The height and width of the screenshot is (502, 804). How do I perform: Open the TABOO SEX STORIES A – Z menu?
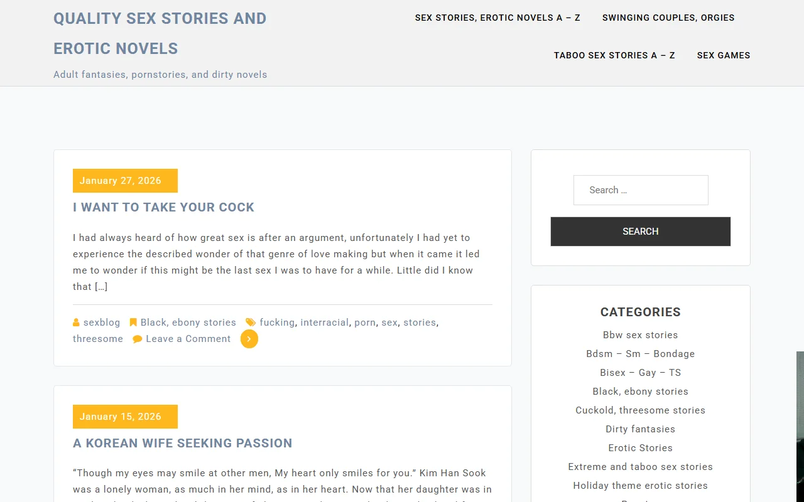coord(614,55)
